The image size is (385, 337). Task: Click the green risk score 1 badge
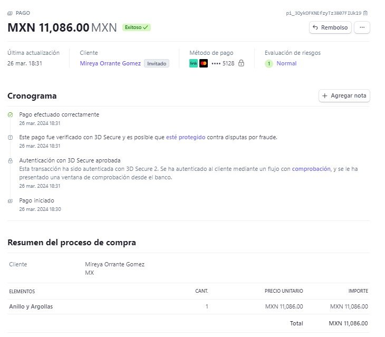pyautogui.click(x=268, y=63)
